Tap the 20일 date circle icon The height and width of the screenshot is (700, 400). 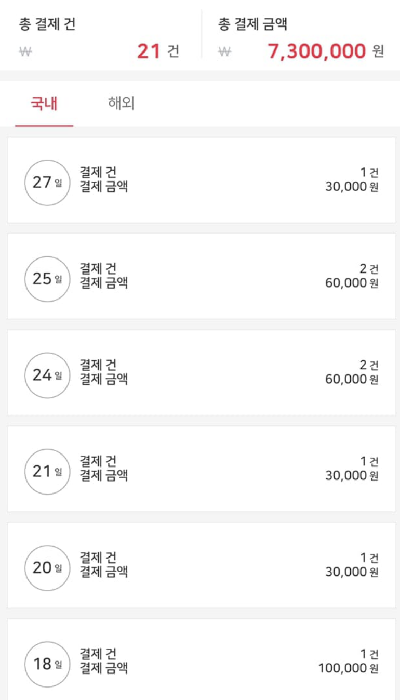[x=47, y=567]
